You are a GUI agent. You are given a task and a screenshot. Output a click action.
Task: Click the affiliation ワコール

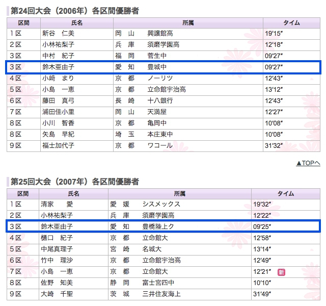click(160, 145)
